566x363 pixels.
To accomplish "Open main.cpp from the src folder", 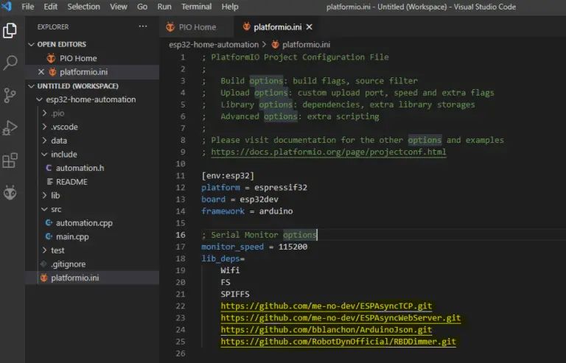I will tap(71, 236).
